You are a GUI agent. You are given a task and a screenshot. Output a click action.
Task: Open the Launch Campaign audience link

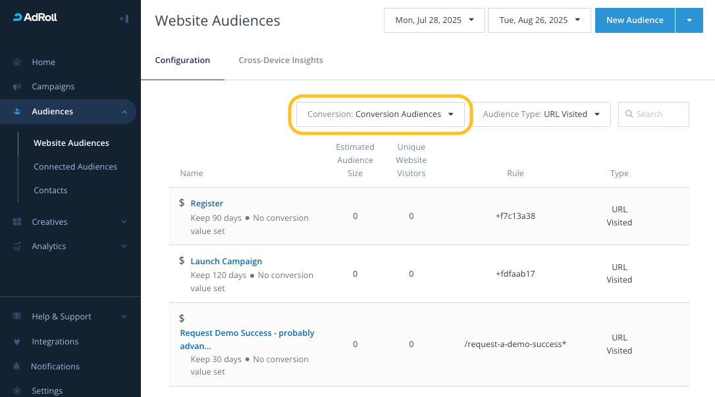click(x=226, y=262)
